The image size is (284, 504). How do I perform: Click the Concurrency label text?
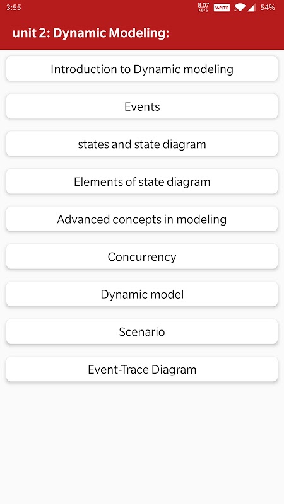142,257
